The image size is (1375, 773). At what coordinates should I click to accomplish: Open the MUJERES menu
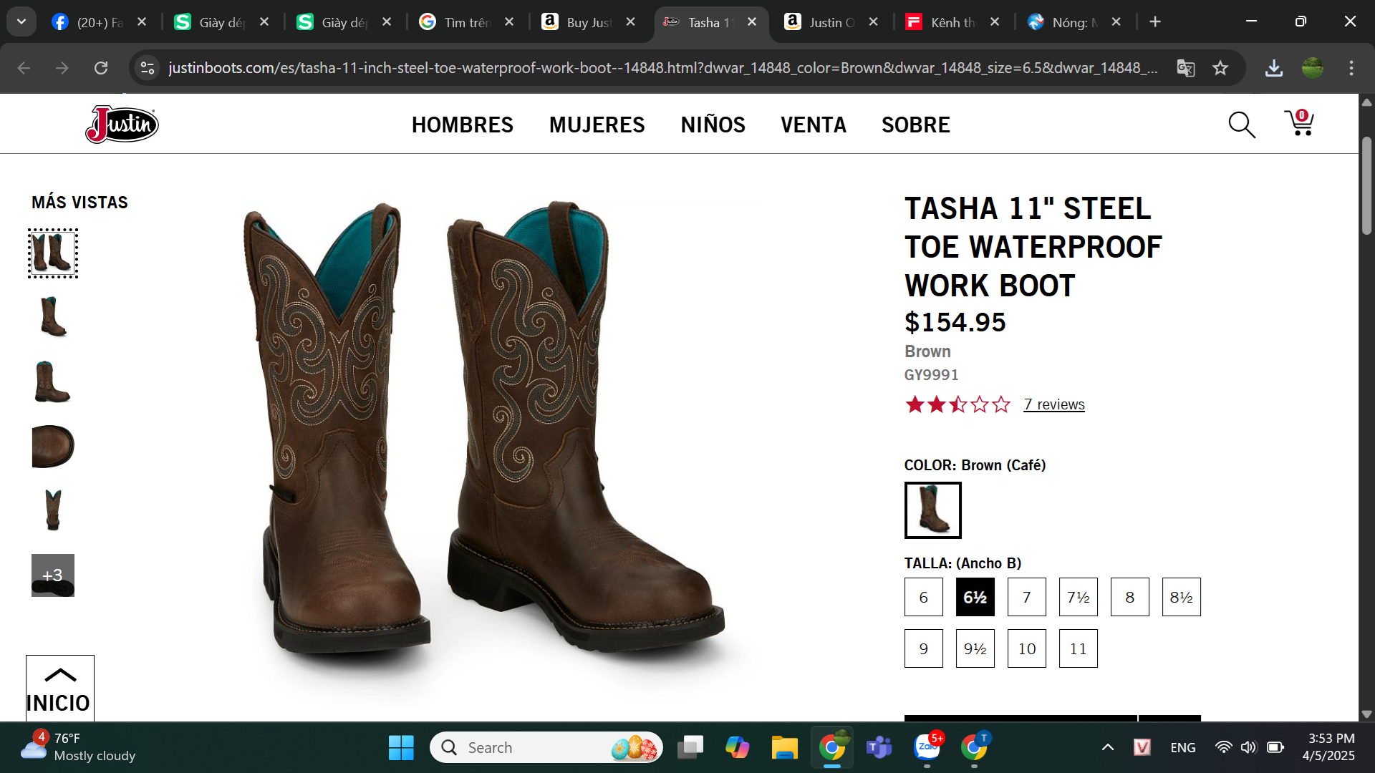pyautogui.click(x=597, y=125)
